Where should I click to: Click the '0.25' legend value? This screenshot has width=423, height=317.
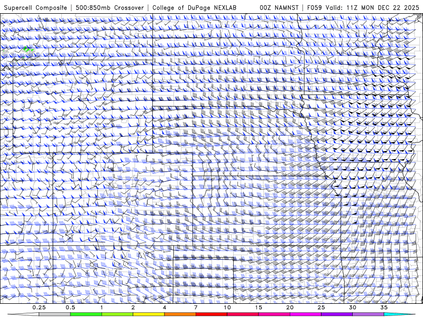pos(39,307)
